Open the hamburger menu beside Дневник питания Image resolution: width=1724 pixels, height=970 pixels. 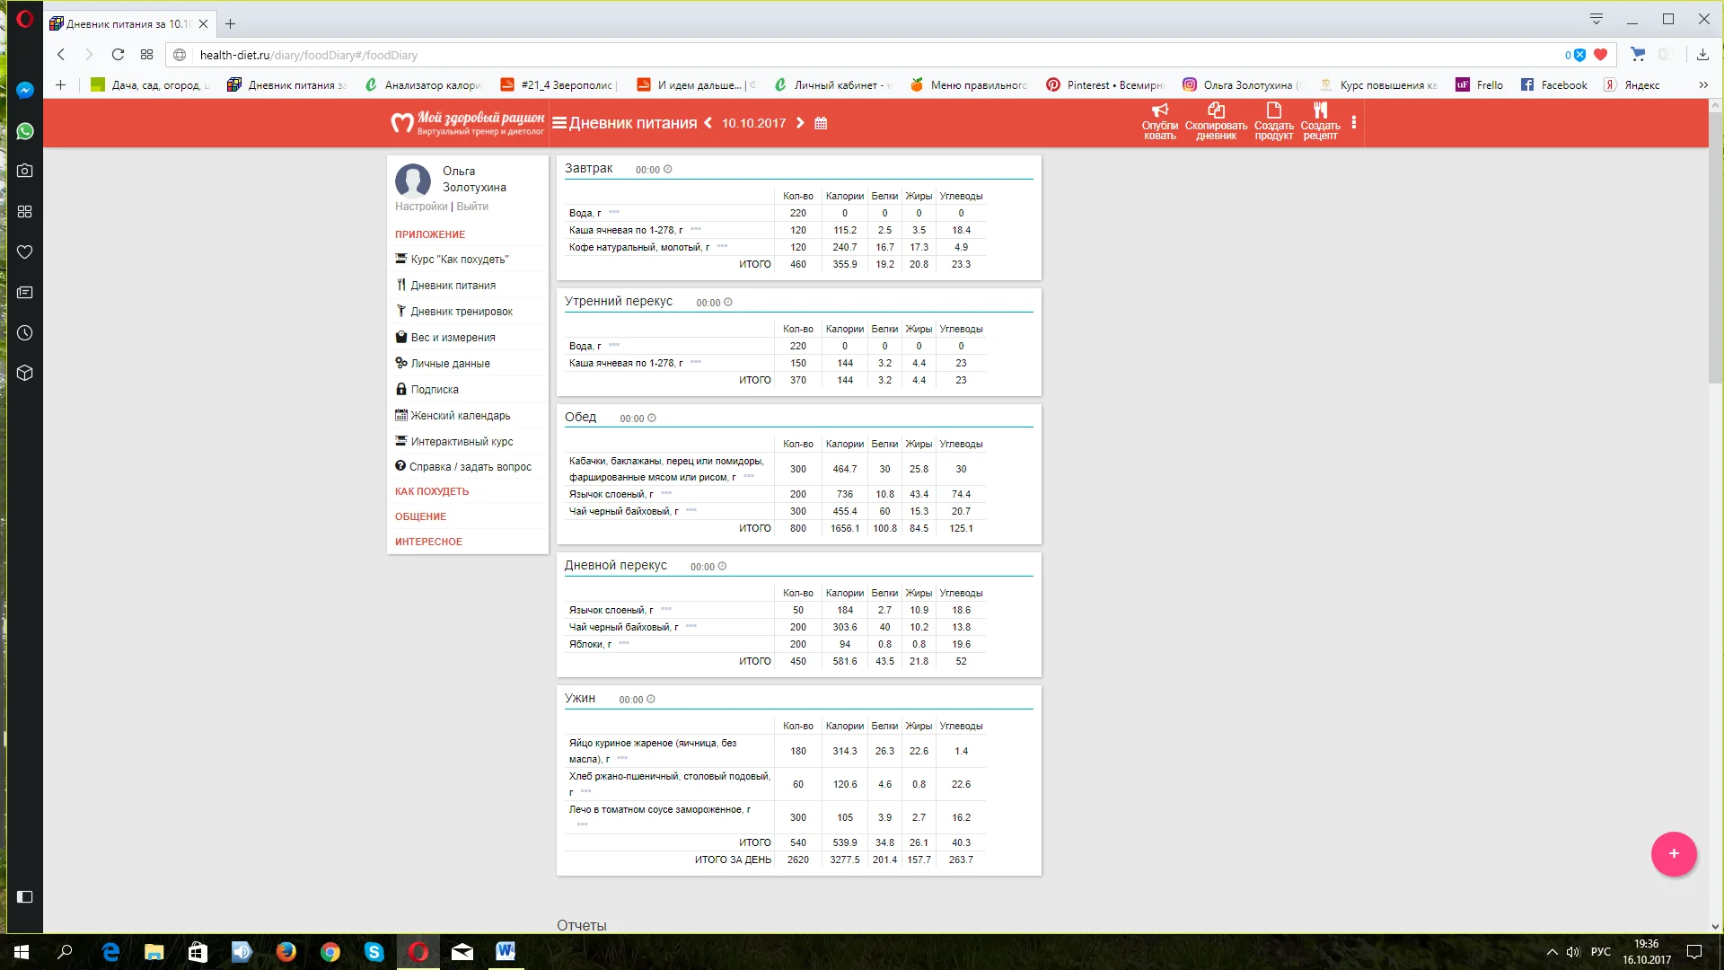[559, 124]
